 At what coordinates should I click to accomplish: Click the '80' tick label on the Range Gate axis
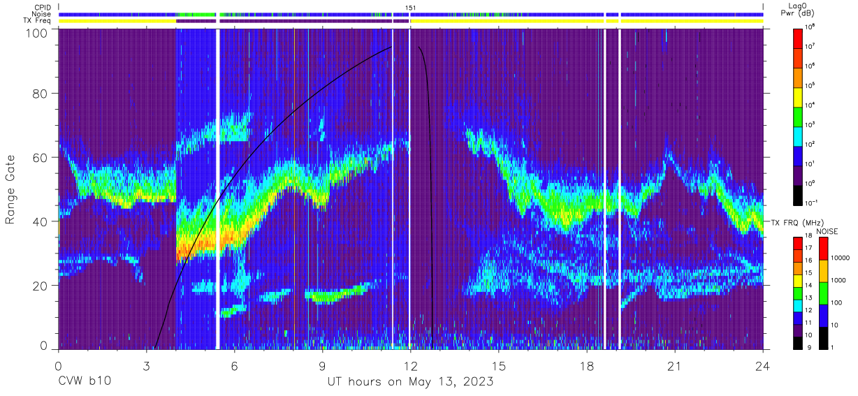pyautogui.click(x=41, y=93)
